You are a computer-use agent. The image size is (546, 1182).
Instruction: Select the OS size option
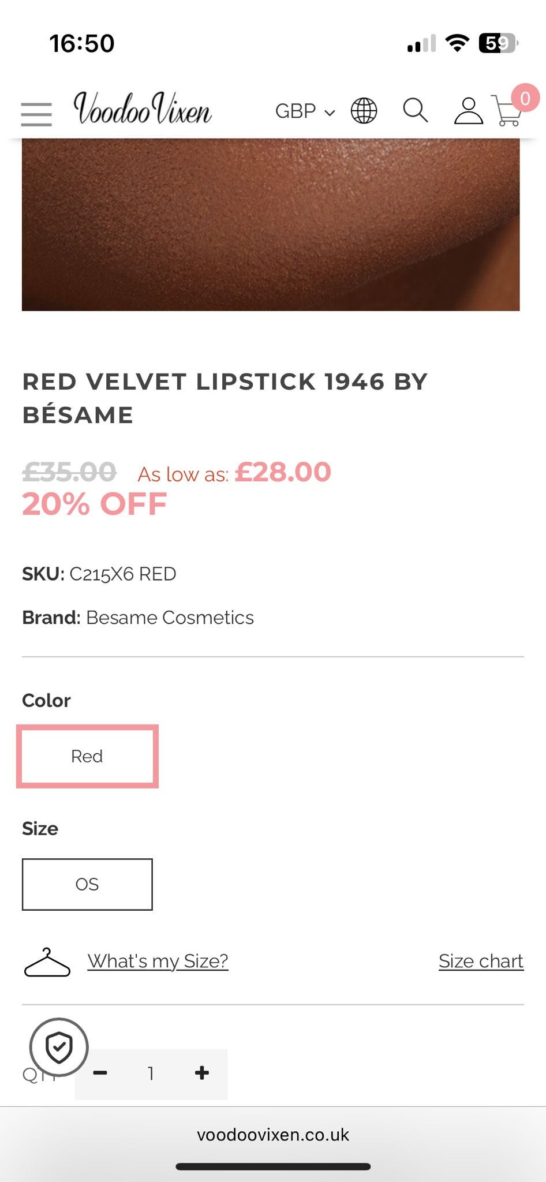87,884
